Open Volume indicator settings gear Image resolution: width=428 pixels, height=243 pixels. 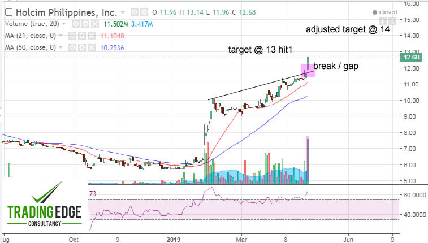tap(85, 24)
